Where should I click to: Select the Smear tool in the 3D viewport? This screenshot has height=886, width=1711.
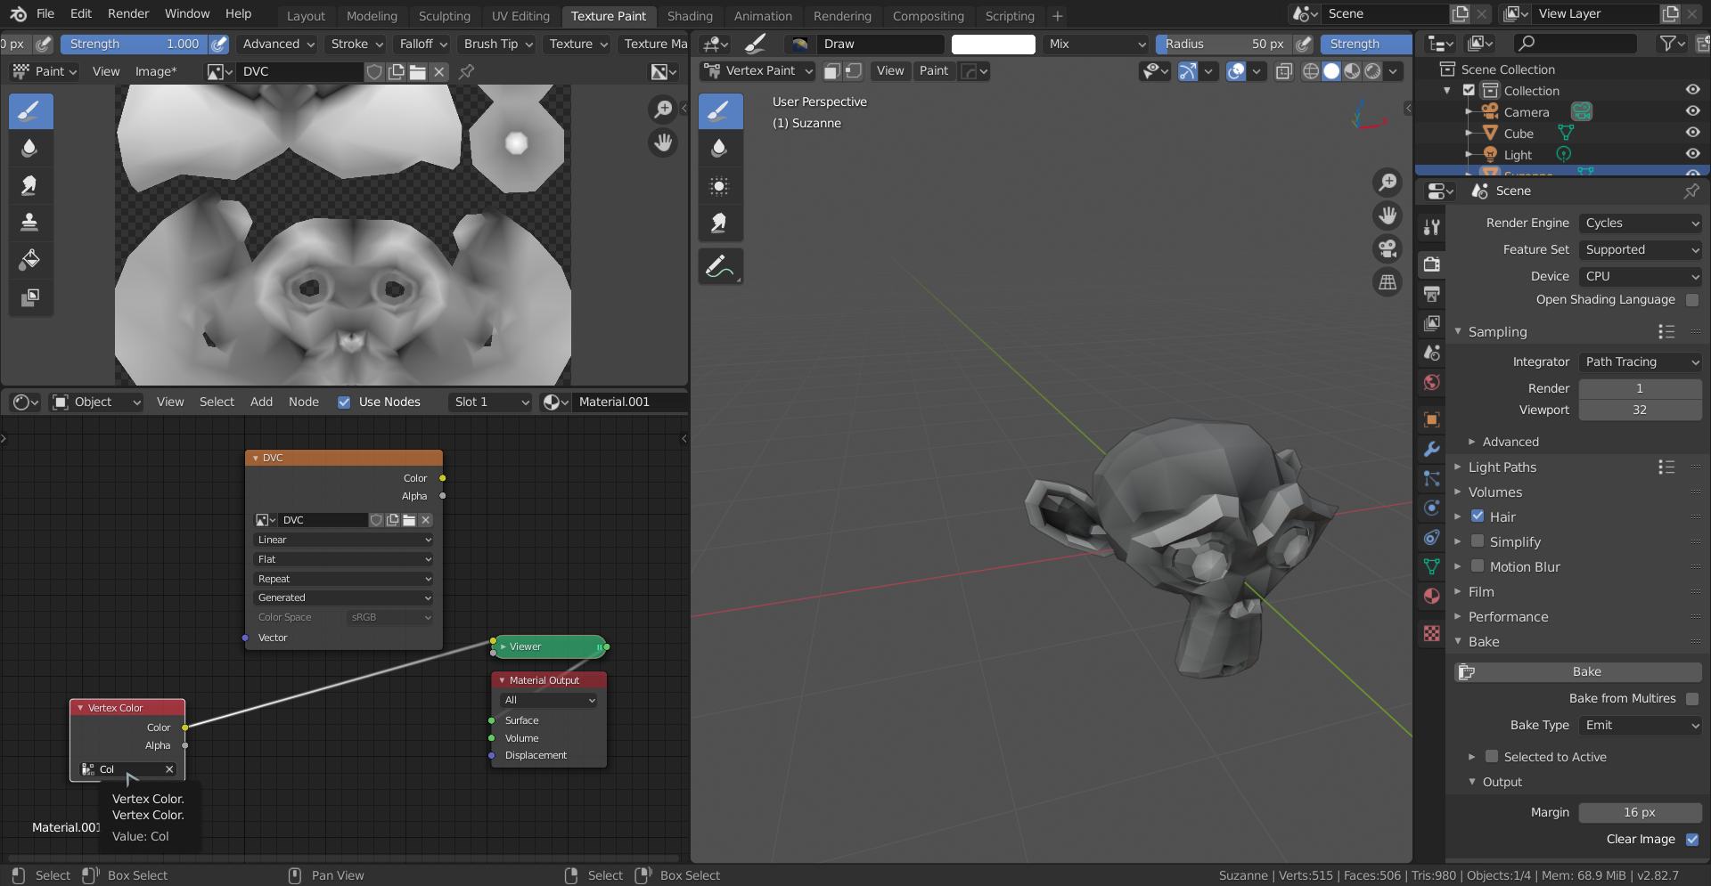[720, 223]
